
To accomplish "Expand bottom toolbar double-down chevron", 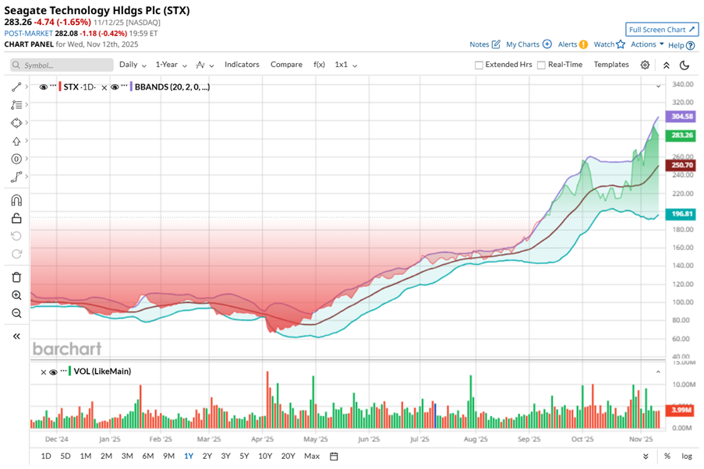I will click(646, 456).
